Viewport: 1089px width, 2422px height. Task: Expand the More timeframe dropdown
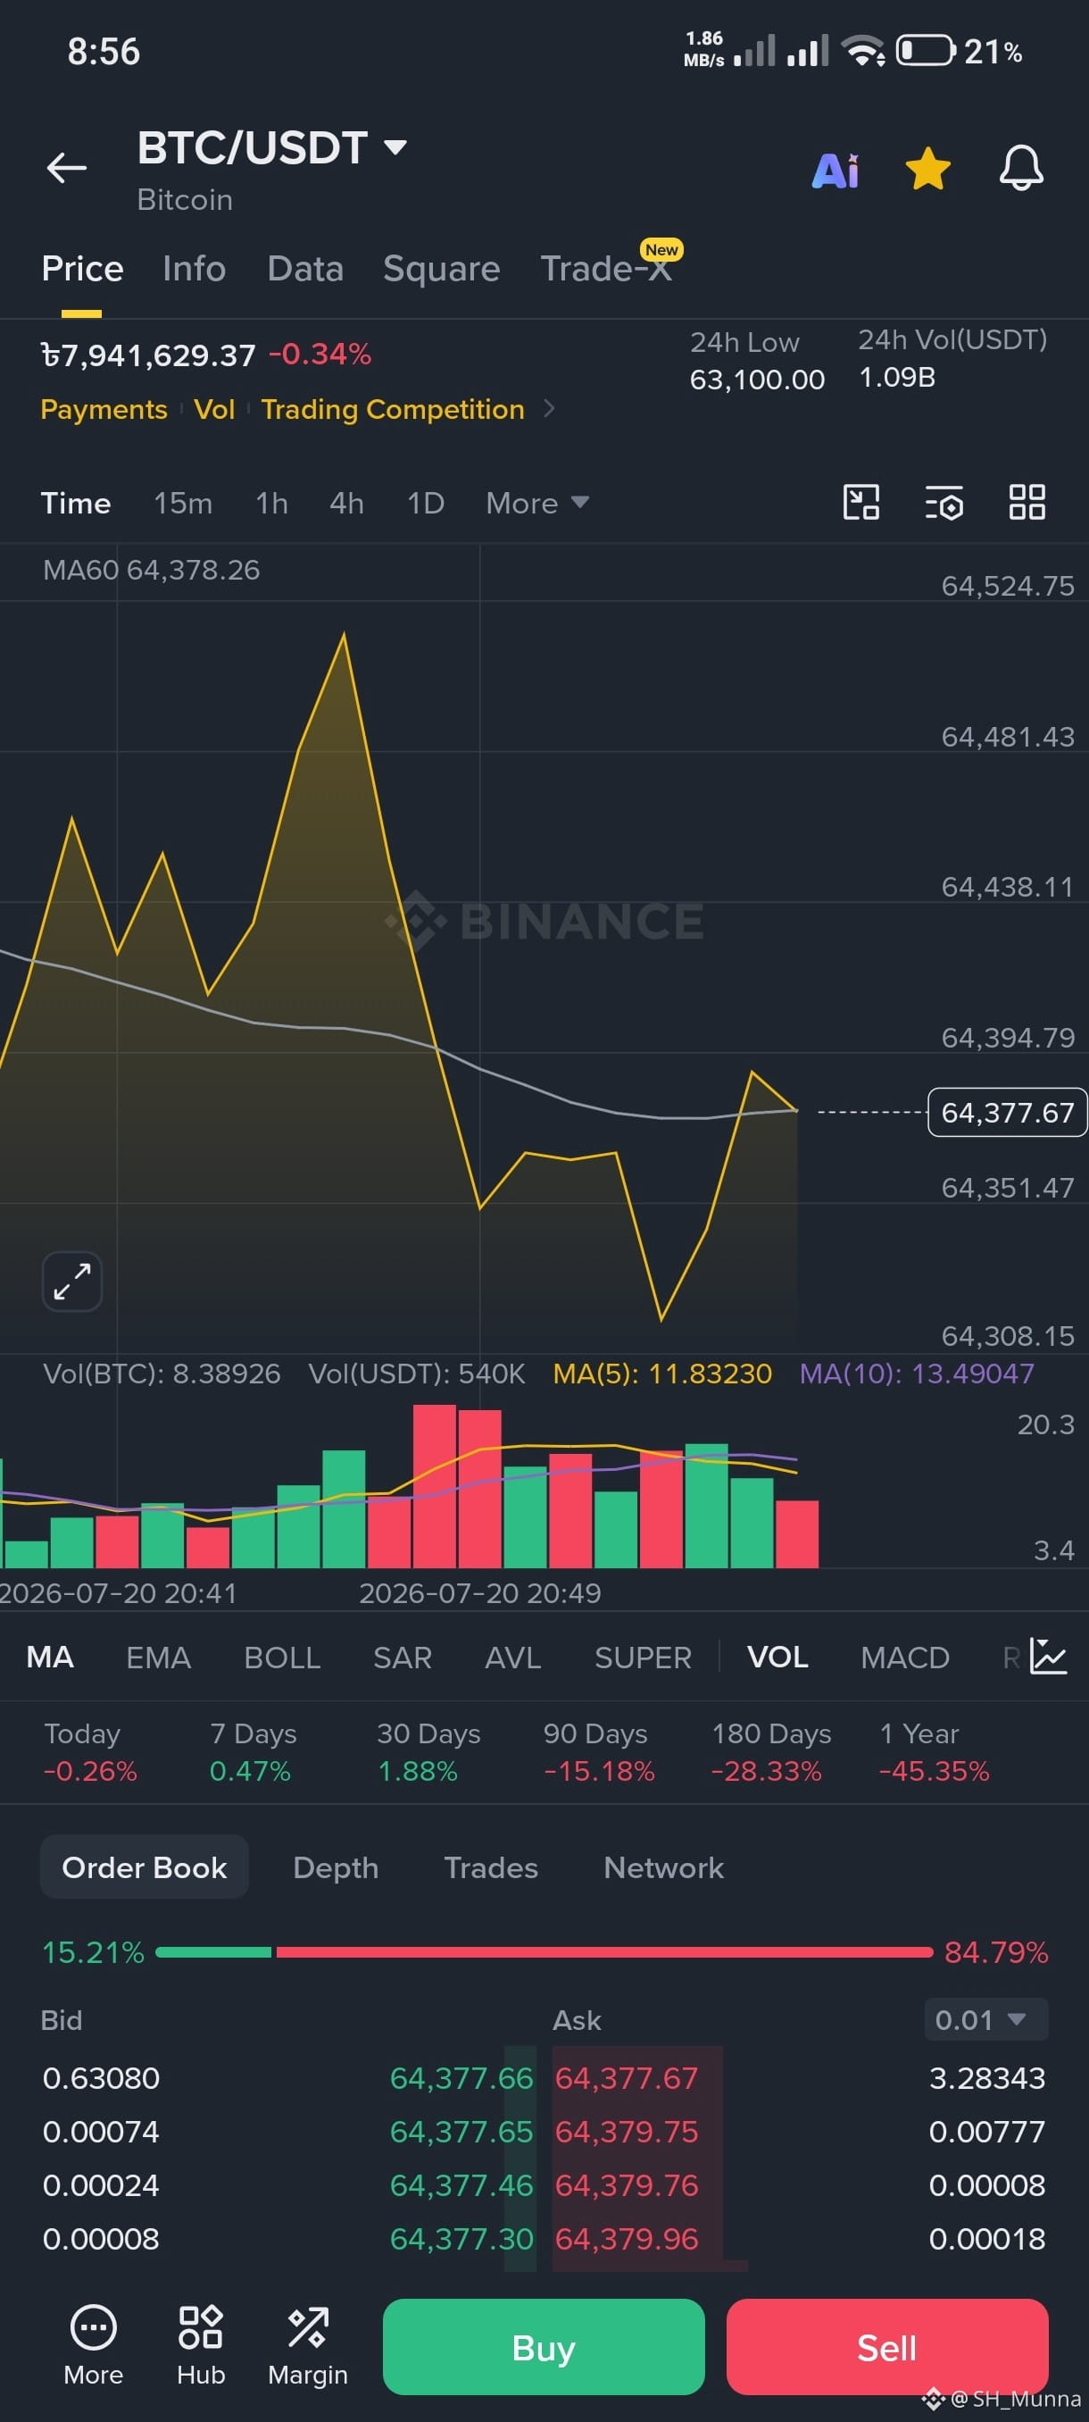[536, 503]
